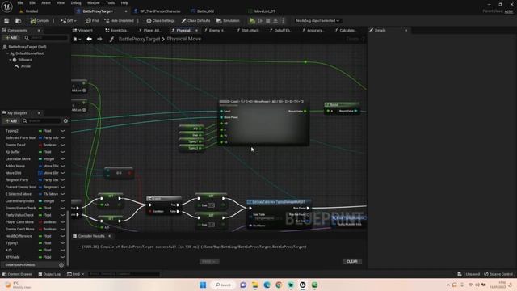
Task: Toggle visibility of Move Slot variable
Action: (x=62, y=173)
